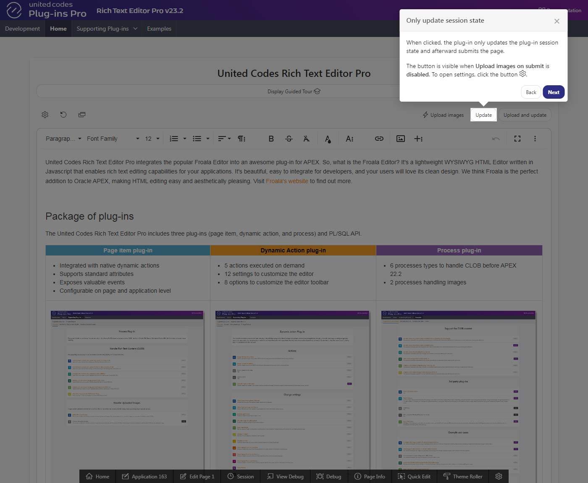Open the more rich insert options icon
This screenshot has height=483, width=588.
(x=418, y=139)
